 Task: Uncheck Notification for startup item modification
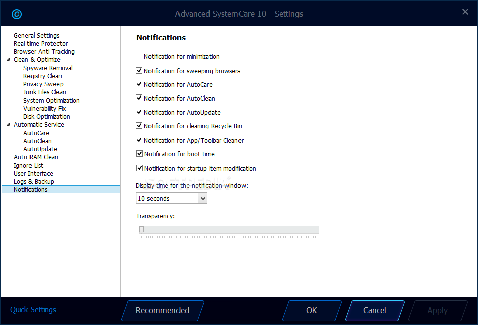(x=139, y=168)
